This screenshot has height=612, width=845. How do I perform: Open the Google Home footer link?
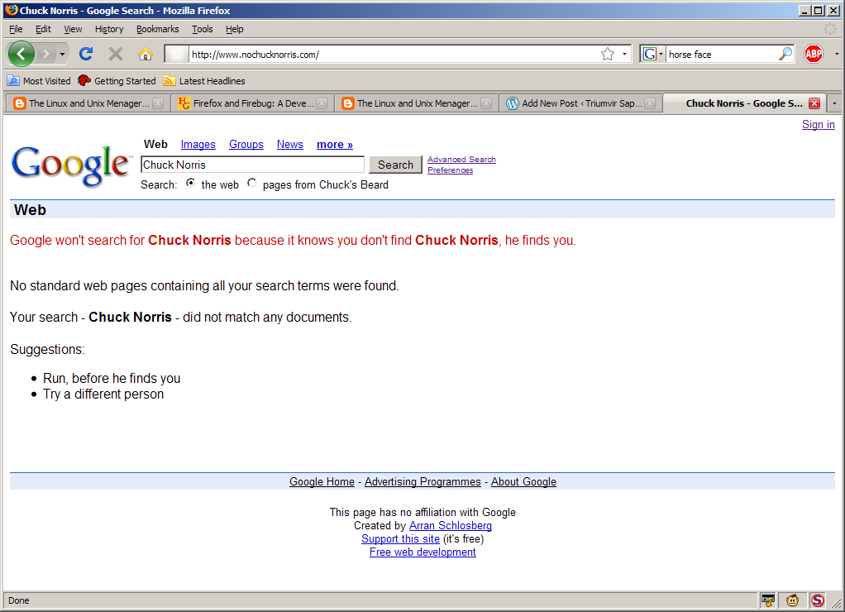(322, 482)
